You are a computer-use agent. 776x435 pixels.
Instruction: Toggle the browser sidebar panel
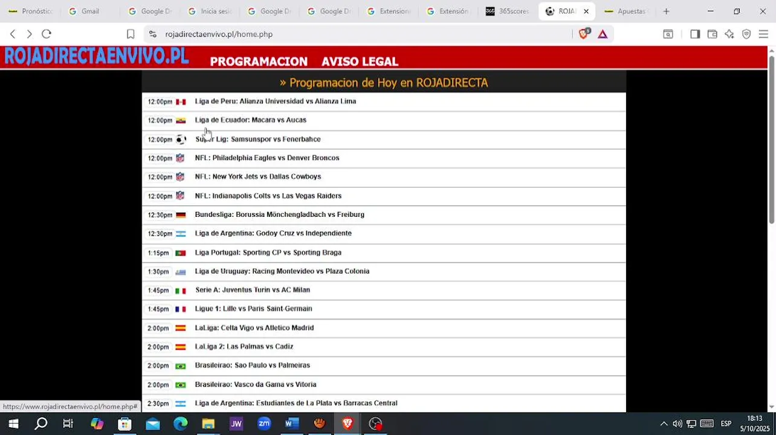pyautogui.click(x=695, y=34)
